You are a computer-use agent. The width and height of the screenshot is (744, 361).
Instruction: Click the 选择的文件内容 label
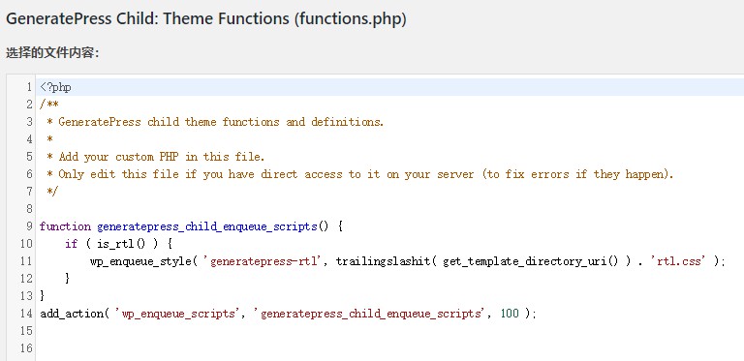click(x=52, y=53)
